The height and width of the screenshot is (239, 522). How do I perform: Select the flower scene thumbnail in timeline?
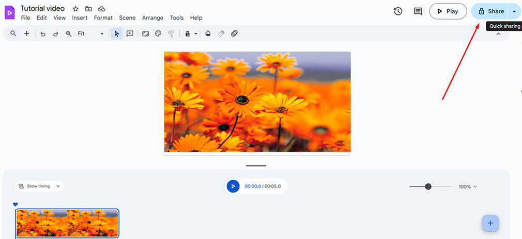point(67,223)
